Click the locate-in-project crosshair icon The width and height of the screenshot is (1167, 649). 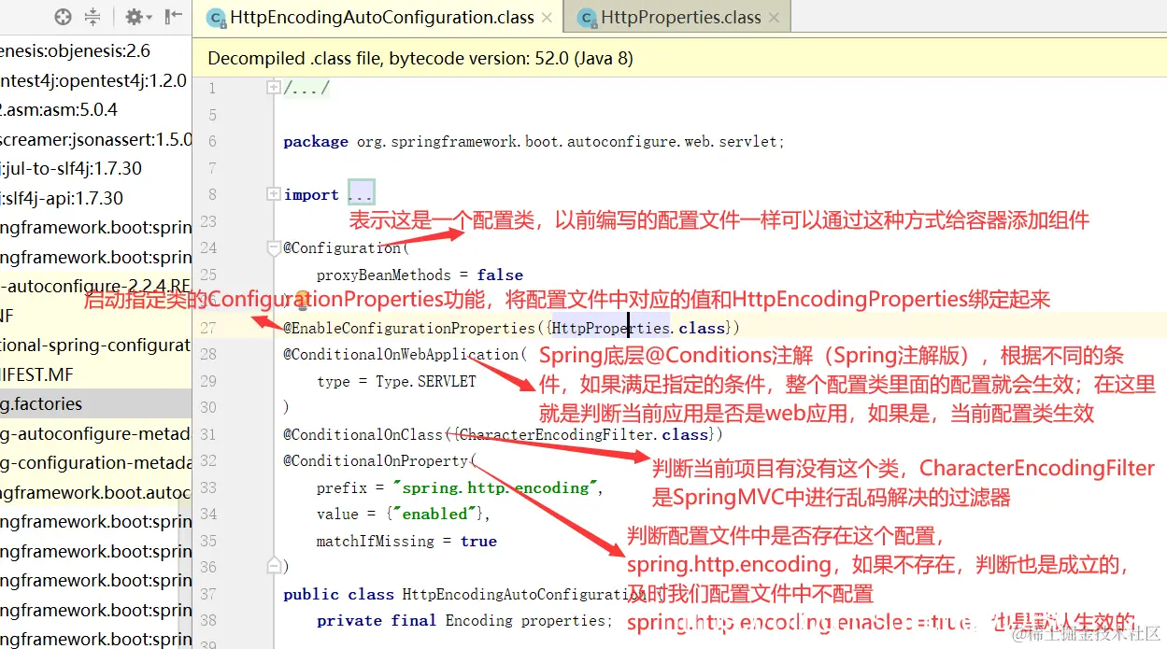(63, 17)
